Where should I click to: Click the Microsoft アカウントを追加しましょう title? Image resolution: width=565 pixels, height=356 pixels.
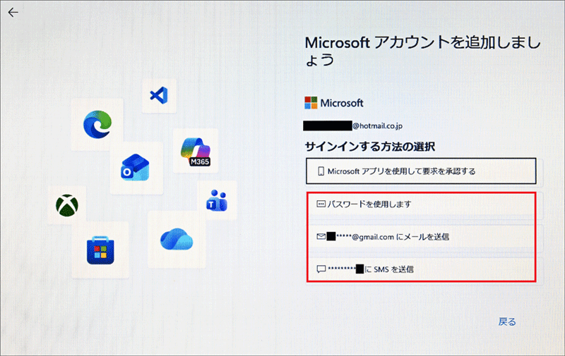422,51
